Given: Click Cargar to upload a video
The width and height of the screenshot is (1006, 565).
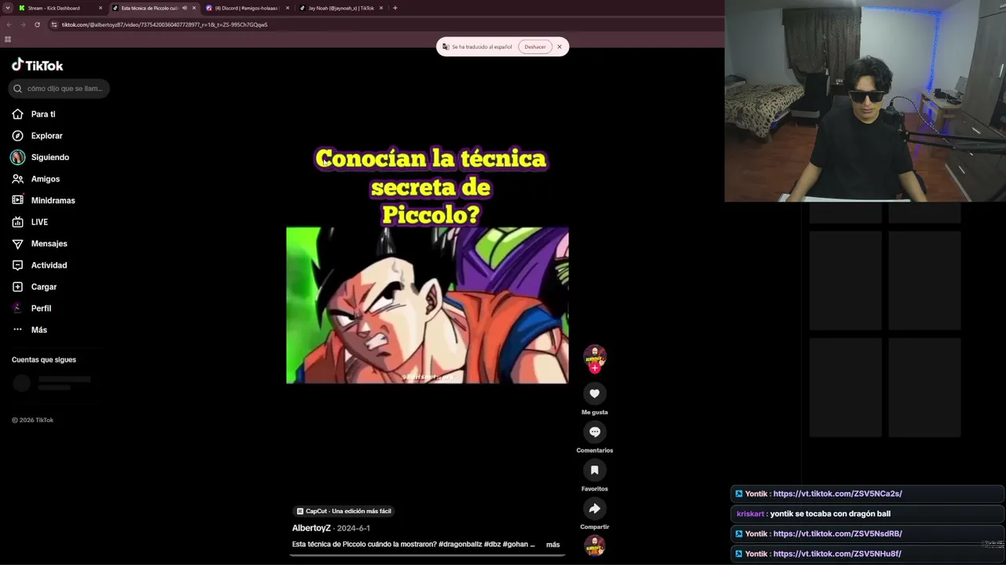Looking at the screenshot, I should click(35, 287).
